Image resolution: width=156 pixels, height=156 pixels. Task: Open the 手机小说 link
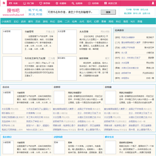coord(144,10)
